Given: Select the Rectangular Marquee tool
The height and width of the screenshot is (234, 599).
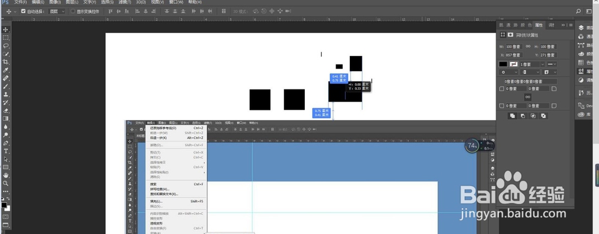Looking at the screenshot, I should [x=6, y=38].
